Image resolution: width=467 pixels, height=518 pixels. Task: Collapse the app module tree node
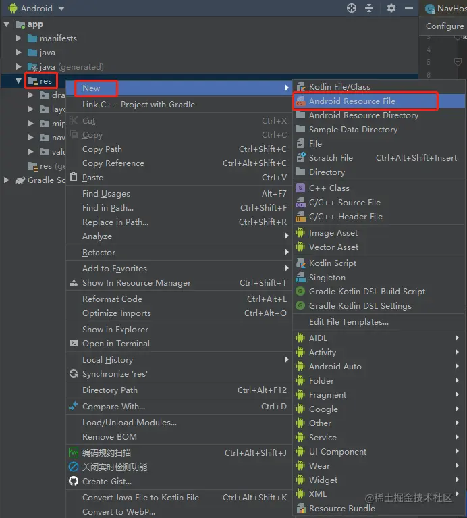coord(7,24)
